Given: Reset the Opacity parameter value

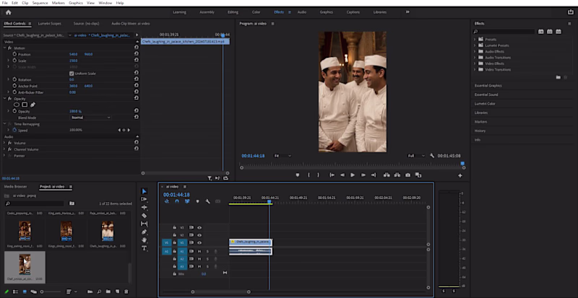Looking at the screenshot, I should (137, 111).
